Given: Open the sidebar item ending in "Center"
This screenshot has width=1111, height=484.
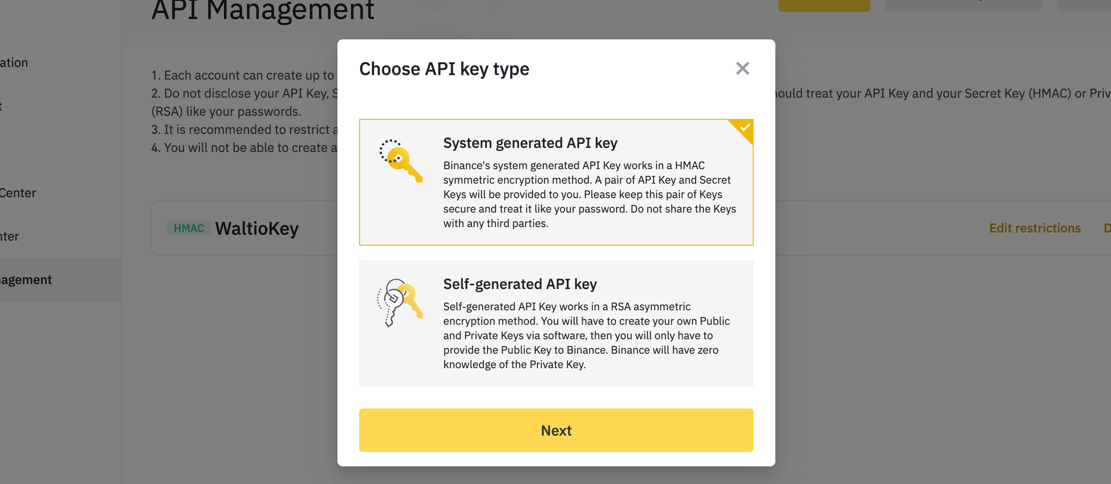Looking at the screenshot, I should [18, 193].
